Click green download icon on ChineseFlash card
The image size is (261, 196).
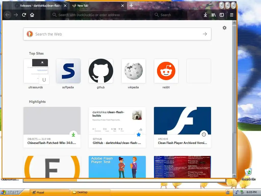point(73,134)
